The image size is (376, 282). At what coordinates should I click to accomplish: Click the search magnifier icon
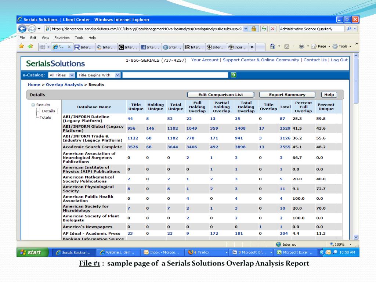coord(349,29)
